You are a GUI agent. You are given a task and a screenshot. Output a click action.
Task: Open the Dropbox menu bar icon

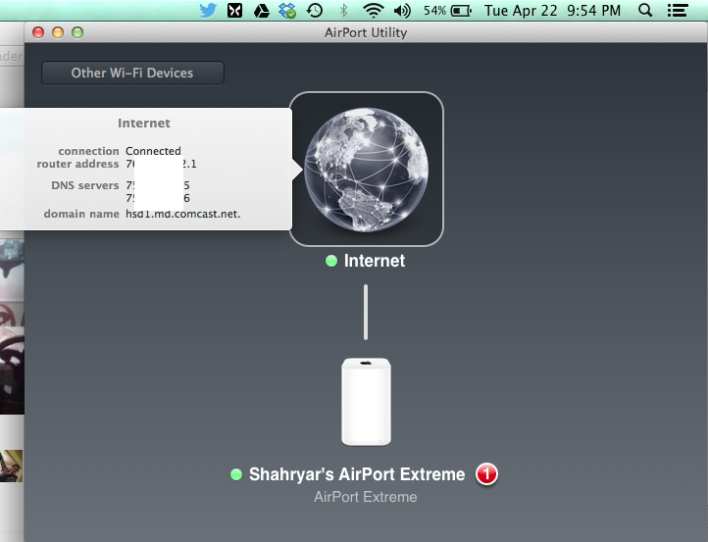click(287, 11)
